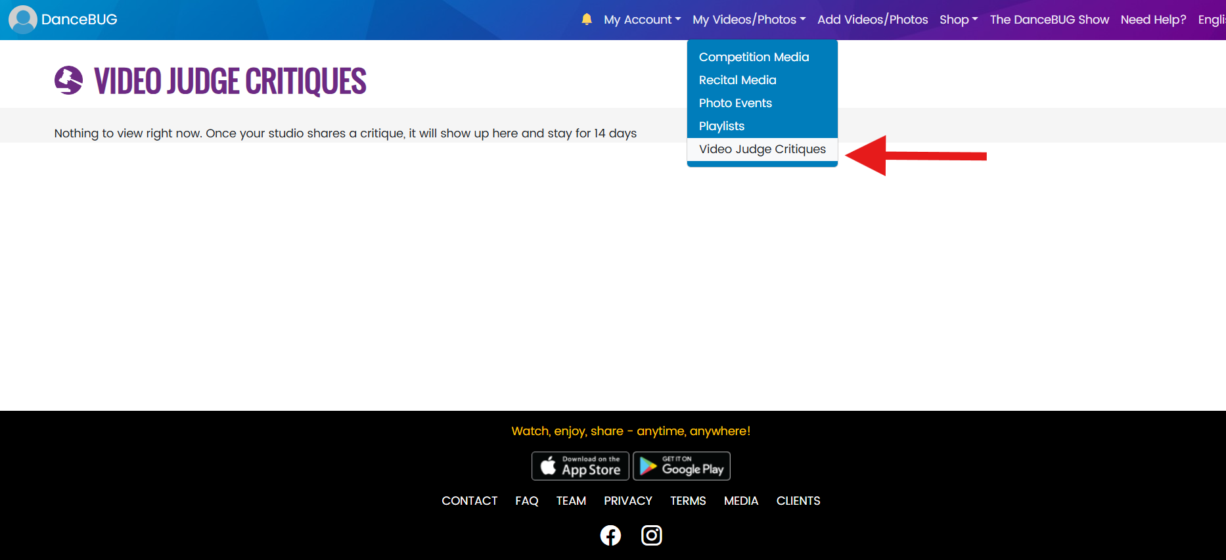This screenshot has width=1226, height=560.
Task: Select Competition Media from the menu
Action: pos(754,57)
